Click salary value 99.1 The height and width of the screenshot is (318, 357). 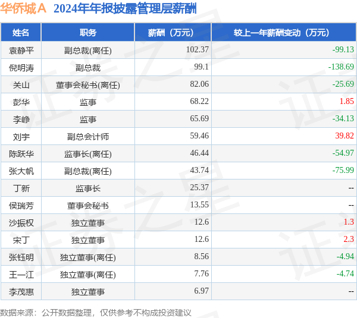tap(201, 67)
